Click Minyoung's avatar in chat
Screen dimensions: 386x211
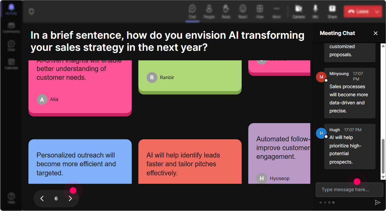click(321, 77)
